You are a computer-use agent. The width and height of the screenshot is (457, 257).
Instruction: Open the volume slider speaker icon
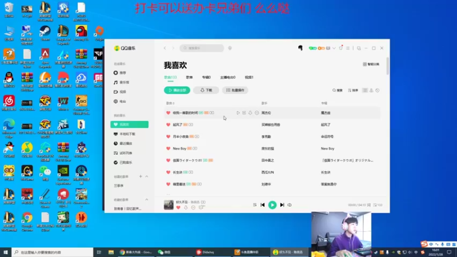[x=290, y=205]
